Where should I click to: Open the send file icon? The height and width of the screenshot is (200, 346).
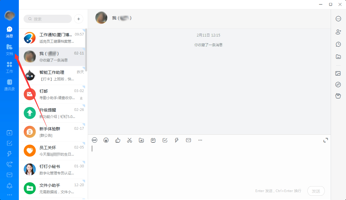coord(141,140)
